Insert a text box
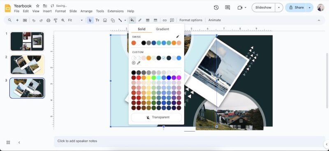 click(97, 20)
